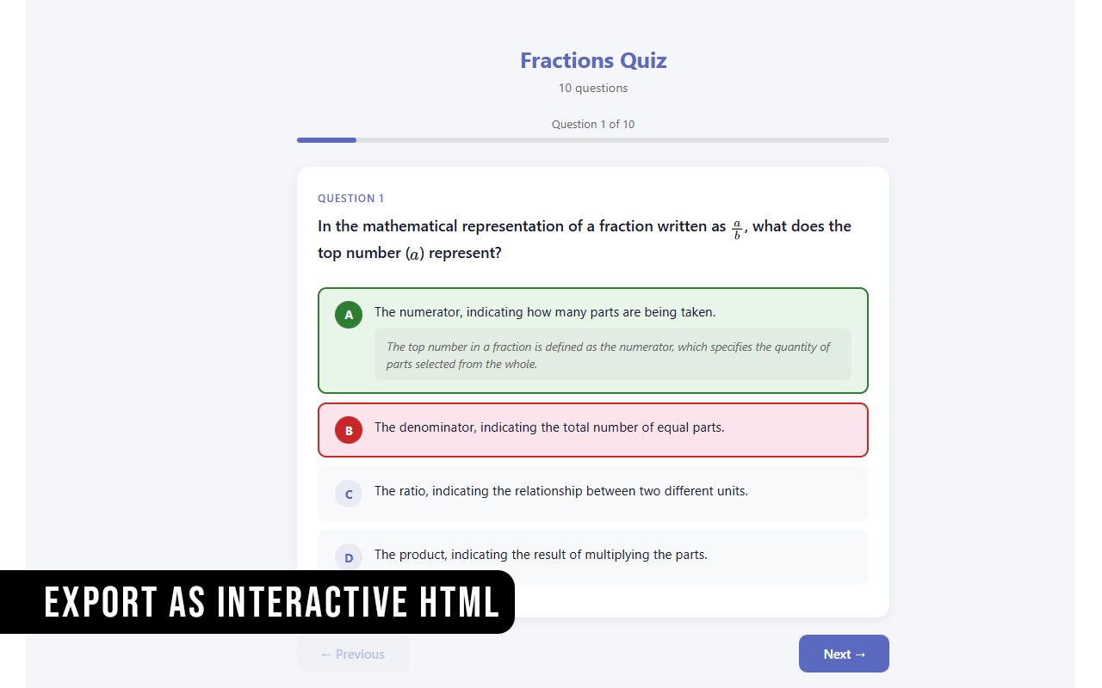
Task: Click the quiz progress bar
Action: [592, 139]
